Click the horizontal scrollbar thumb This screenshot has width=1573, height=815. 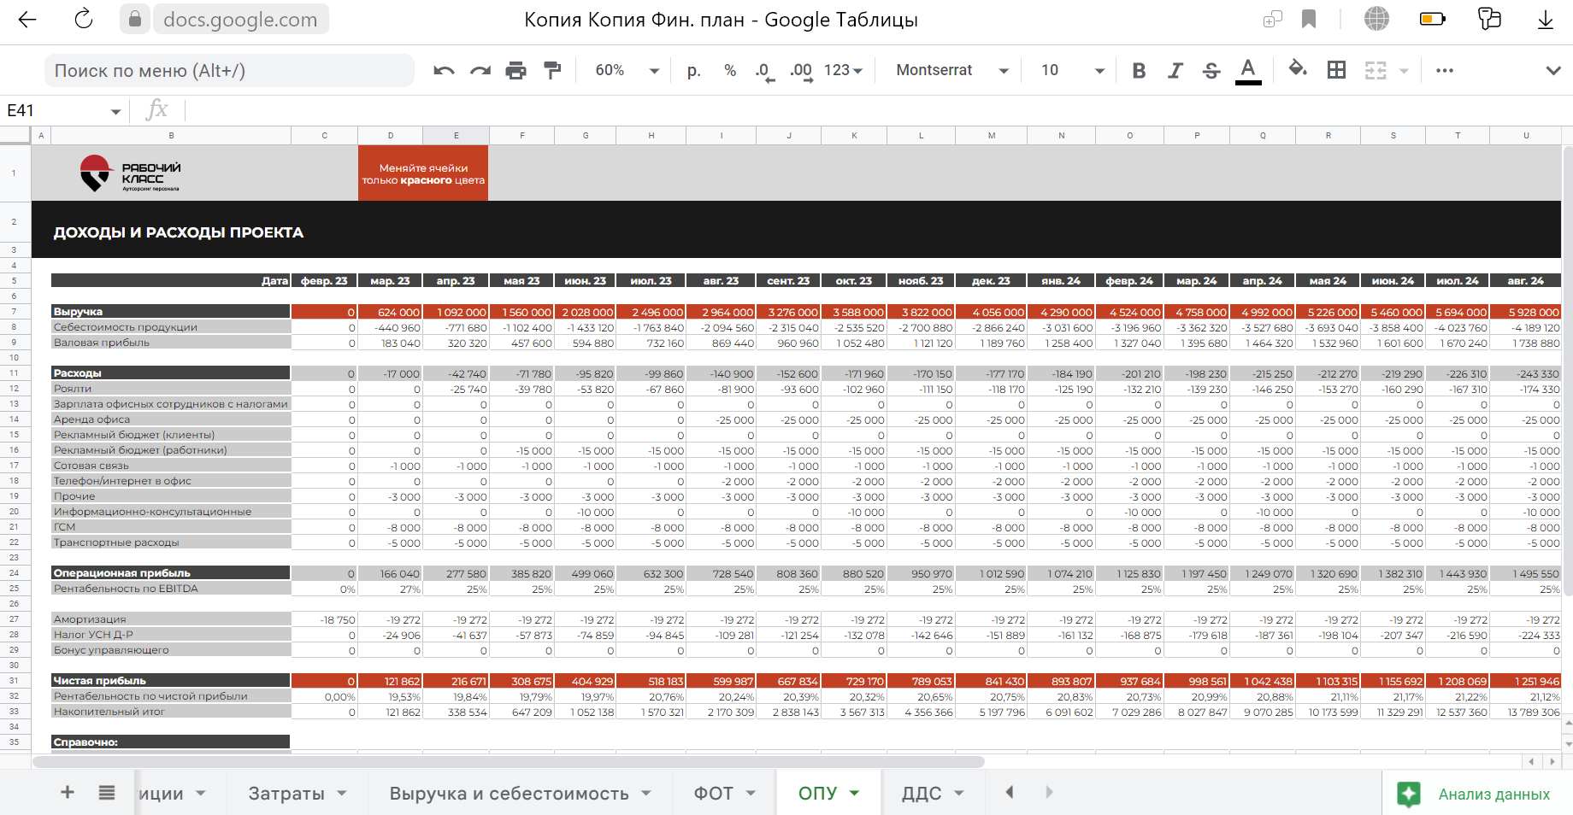coord(509,761)
